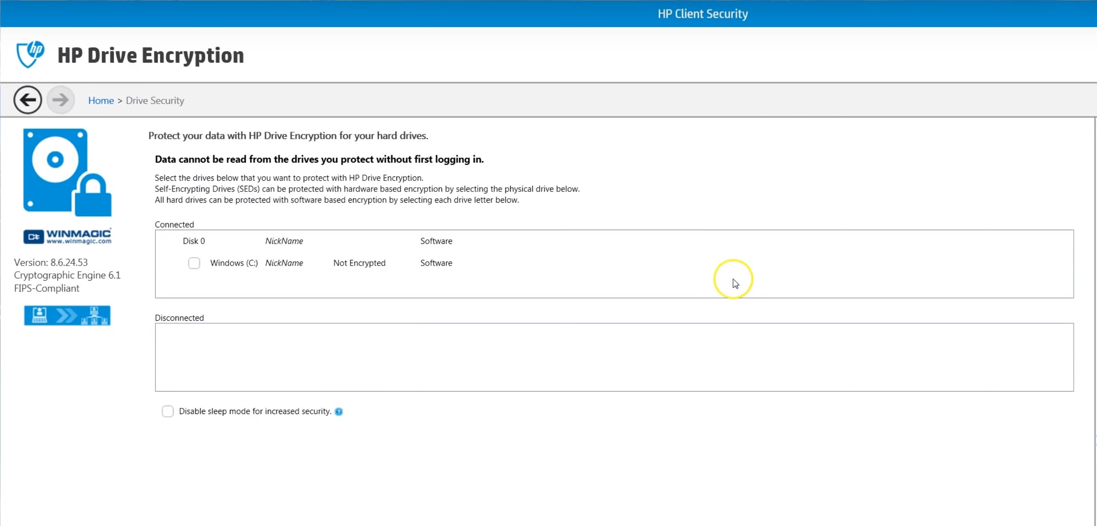
Task: Enable Disable sleep mode checkbox
Action: point(168,411)
